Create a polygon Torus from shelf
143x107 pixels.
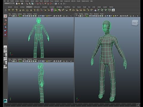point(27,10)
